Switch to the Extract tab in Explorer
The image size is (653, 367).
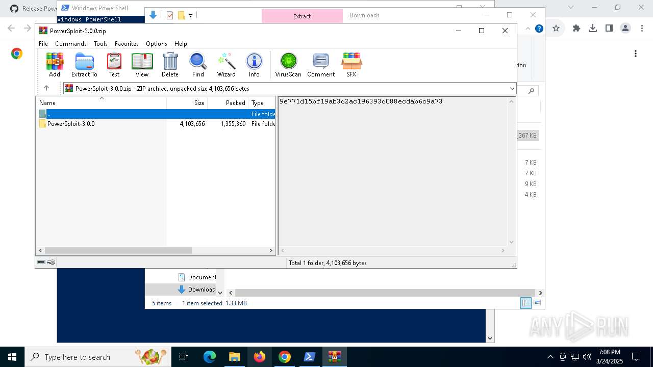coord(302,16)
